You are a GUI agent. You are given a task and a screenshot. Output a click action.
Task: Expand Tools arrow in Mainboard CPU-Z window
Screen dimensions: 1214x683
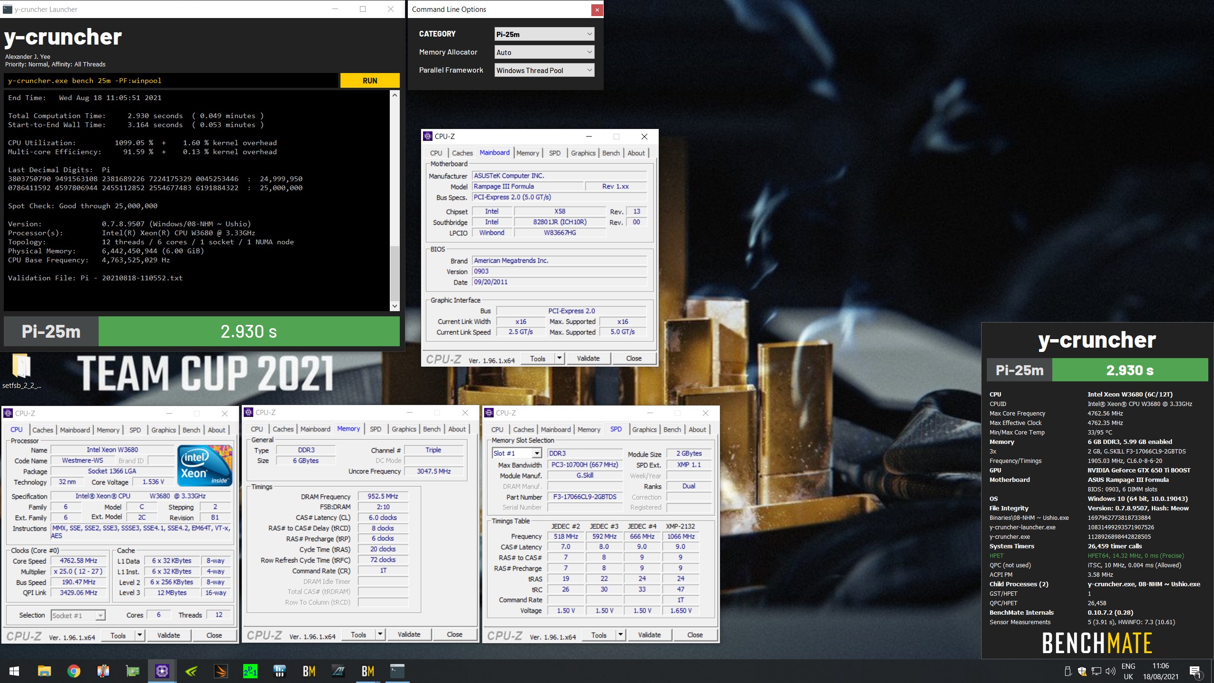tap(559, 358)
